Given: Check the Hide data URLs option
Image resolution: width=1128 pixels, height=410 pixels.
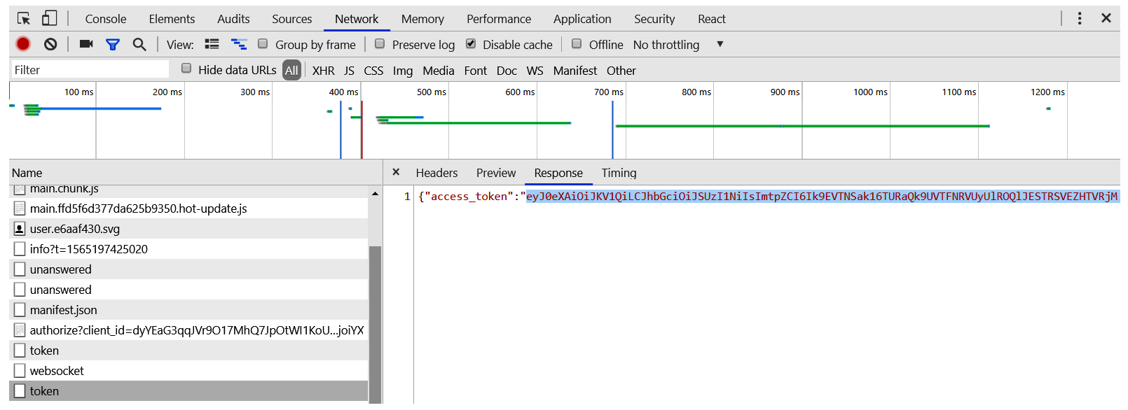Looking at the screenshot, I should click(x=186, y=69).
